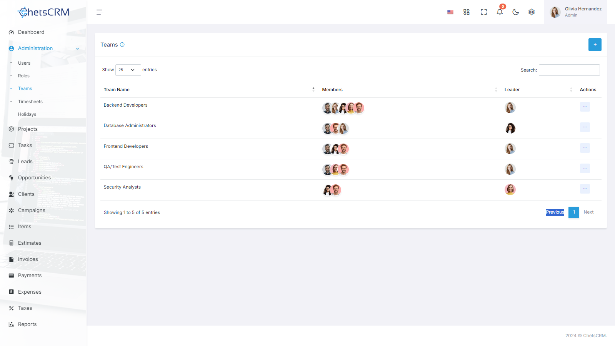Open the notifications bell

click(x=500, y=12)
